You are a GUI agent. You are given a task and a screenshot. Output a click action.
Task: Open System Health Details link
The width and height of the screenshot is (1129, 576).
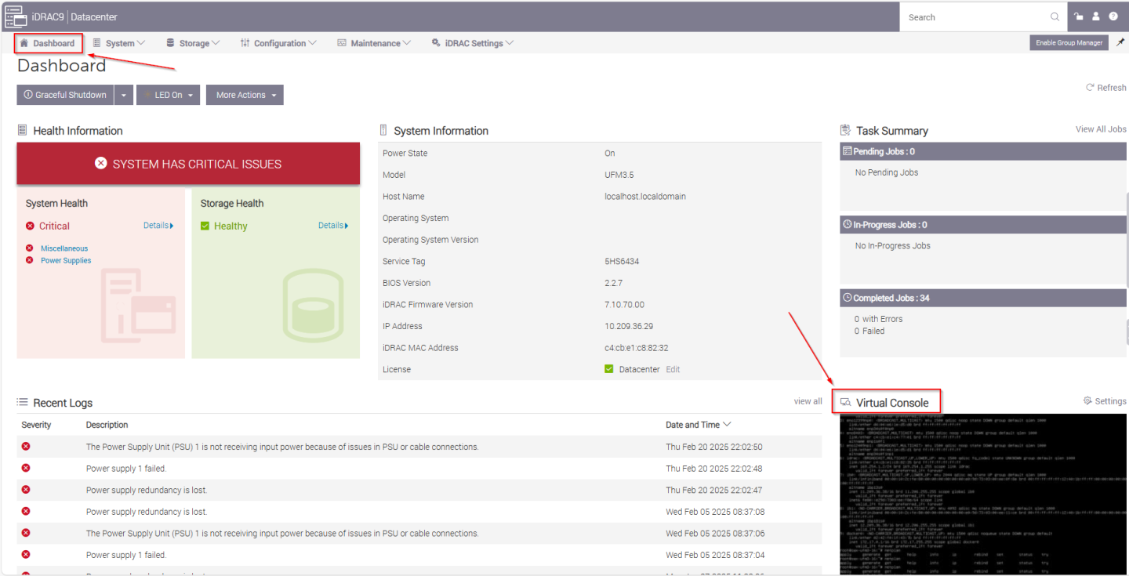coord(158,226)
